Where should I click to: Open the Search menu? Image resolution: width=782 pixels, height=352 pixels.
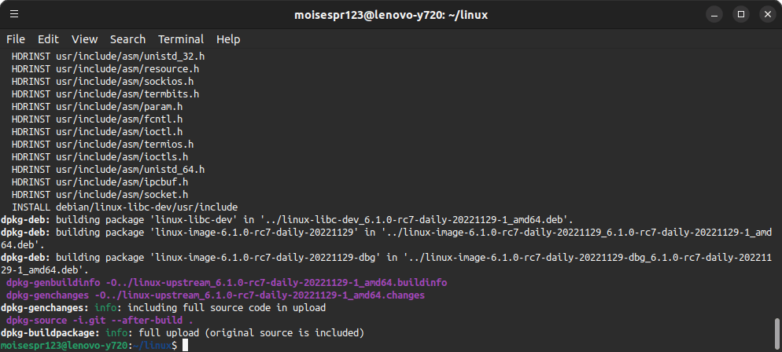point(127,39)
